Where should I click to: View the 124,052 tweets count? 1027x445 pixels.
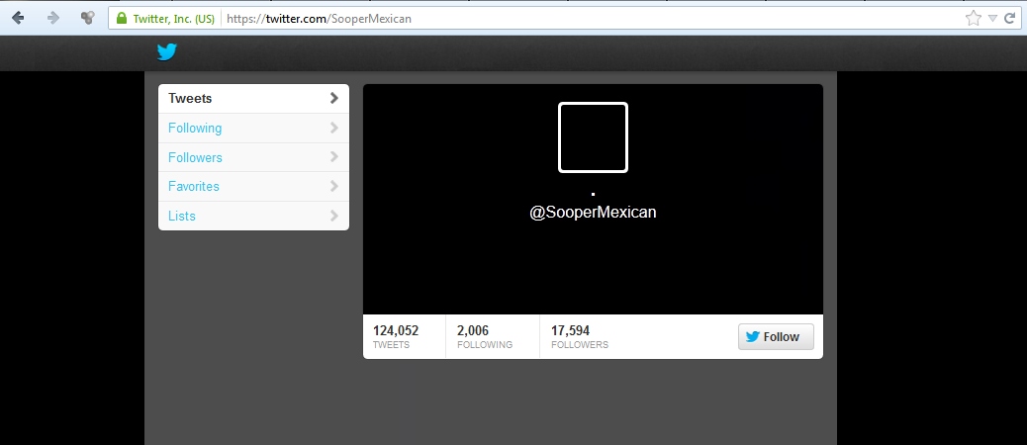396,336
